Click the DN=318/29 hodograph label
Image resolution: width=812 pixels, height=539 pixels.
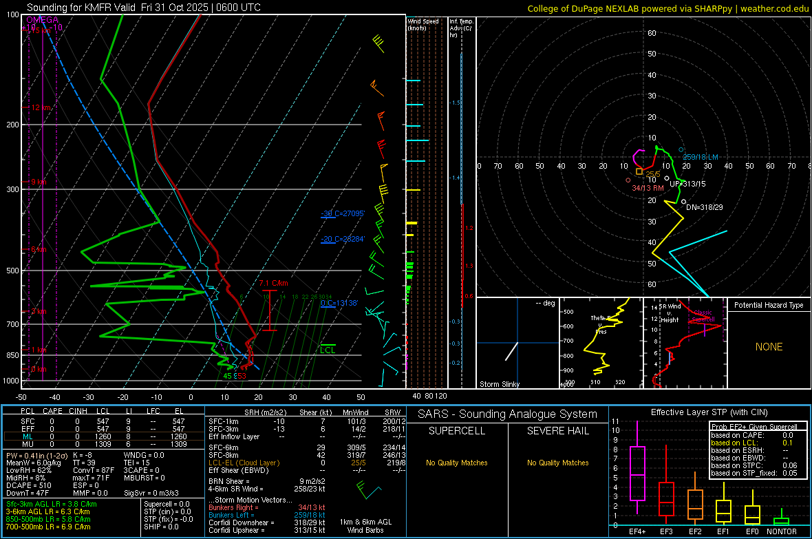(704, 207)
